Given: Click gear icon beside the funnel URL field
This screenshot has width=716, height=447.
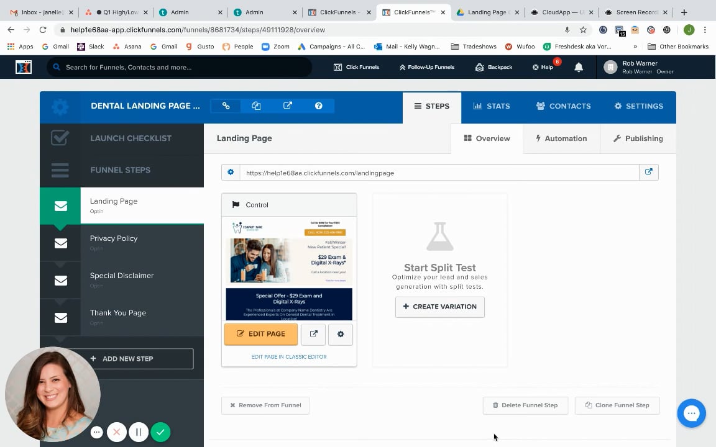Looking at the screenshot, I should (231, 173).
